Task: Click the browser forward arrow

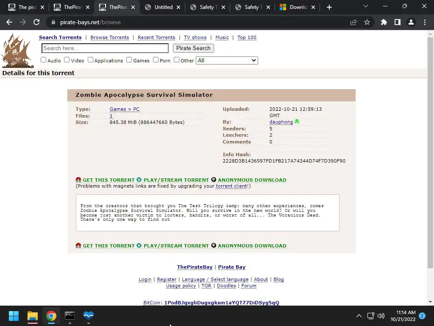Action: (23, 22)
